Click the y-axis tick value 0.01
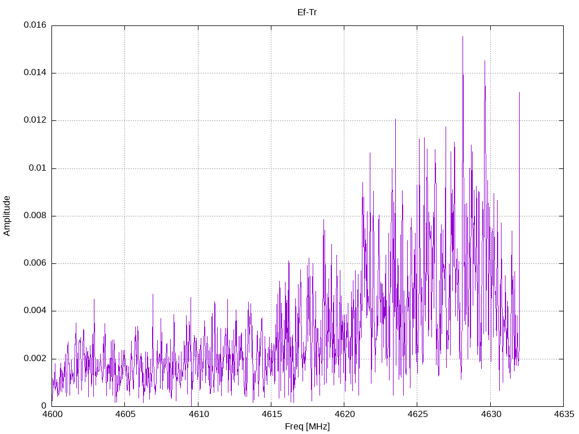Screen dimensions: 579x434 [38, 168]
